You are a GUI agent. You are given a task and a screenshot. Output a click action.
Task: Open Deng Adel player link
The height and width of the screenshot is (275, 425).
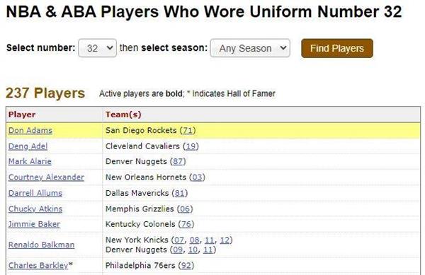click(28, 146)
